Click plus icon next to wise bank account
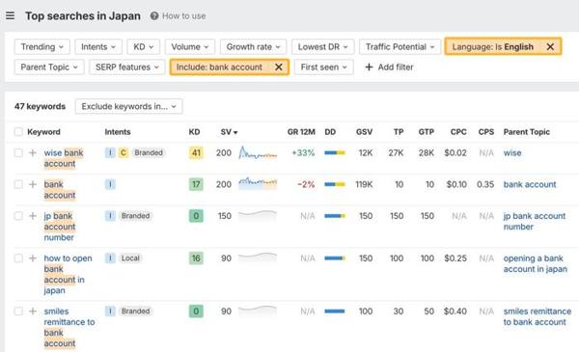Screen dimensions: 579x352 [33, 152]
